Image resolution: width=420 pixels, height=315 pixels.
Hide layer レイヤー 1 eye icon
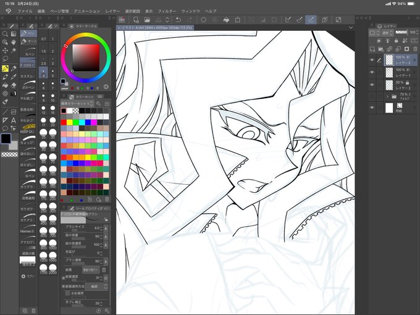pos(372,72)
